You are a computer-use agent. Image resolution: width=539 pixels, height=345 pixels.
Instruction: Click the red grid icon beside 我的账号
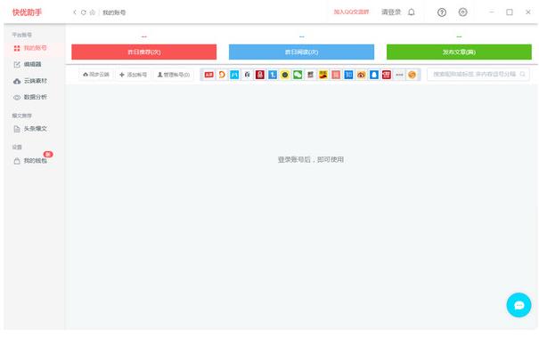(17, 48)
